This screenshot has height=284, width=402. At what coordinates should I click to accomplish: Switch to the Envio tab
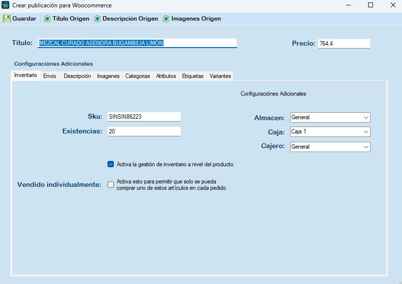(x=50, y=76)
